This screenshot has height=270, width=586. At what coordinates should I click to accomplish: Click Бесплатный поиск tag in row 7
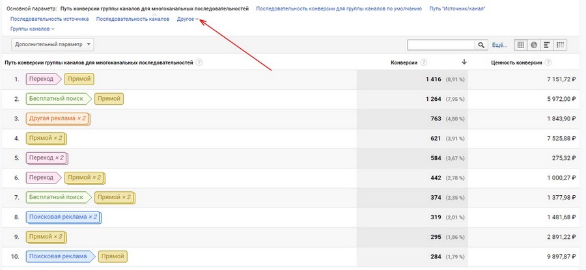click(x=59, y=198)
